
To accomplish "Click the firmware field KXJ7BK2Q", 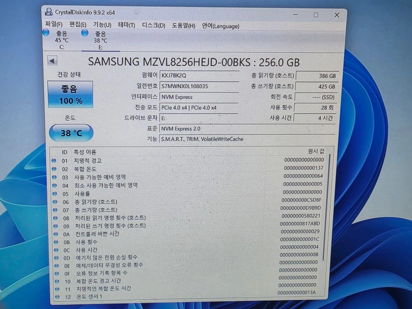I will [199, 75].
